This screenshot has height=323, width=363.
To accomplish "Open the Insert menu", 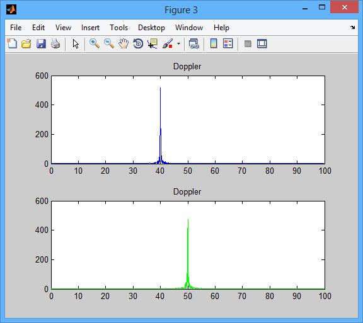I will [90, 28].
